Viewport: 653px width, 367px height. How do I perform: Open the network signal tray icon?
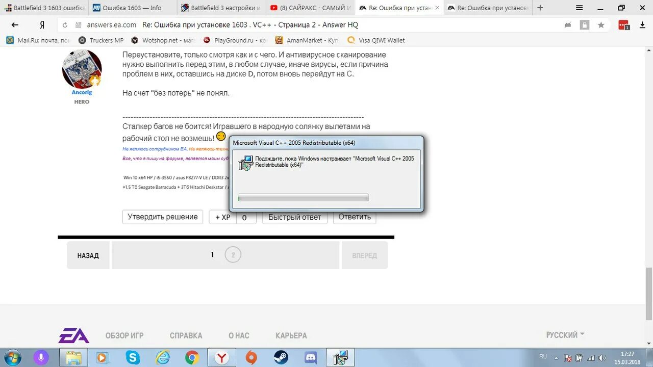click(x=590, y=358)
